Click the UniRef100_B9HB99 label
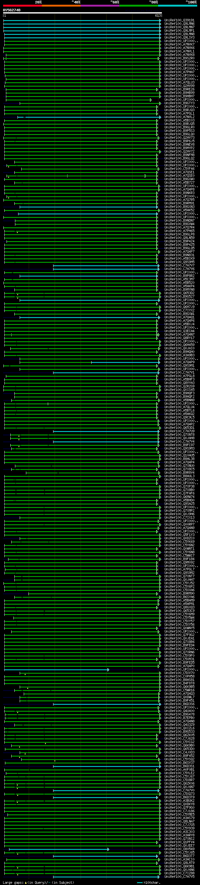 pyautogui.click(x=179, y=93)
